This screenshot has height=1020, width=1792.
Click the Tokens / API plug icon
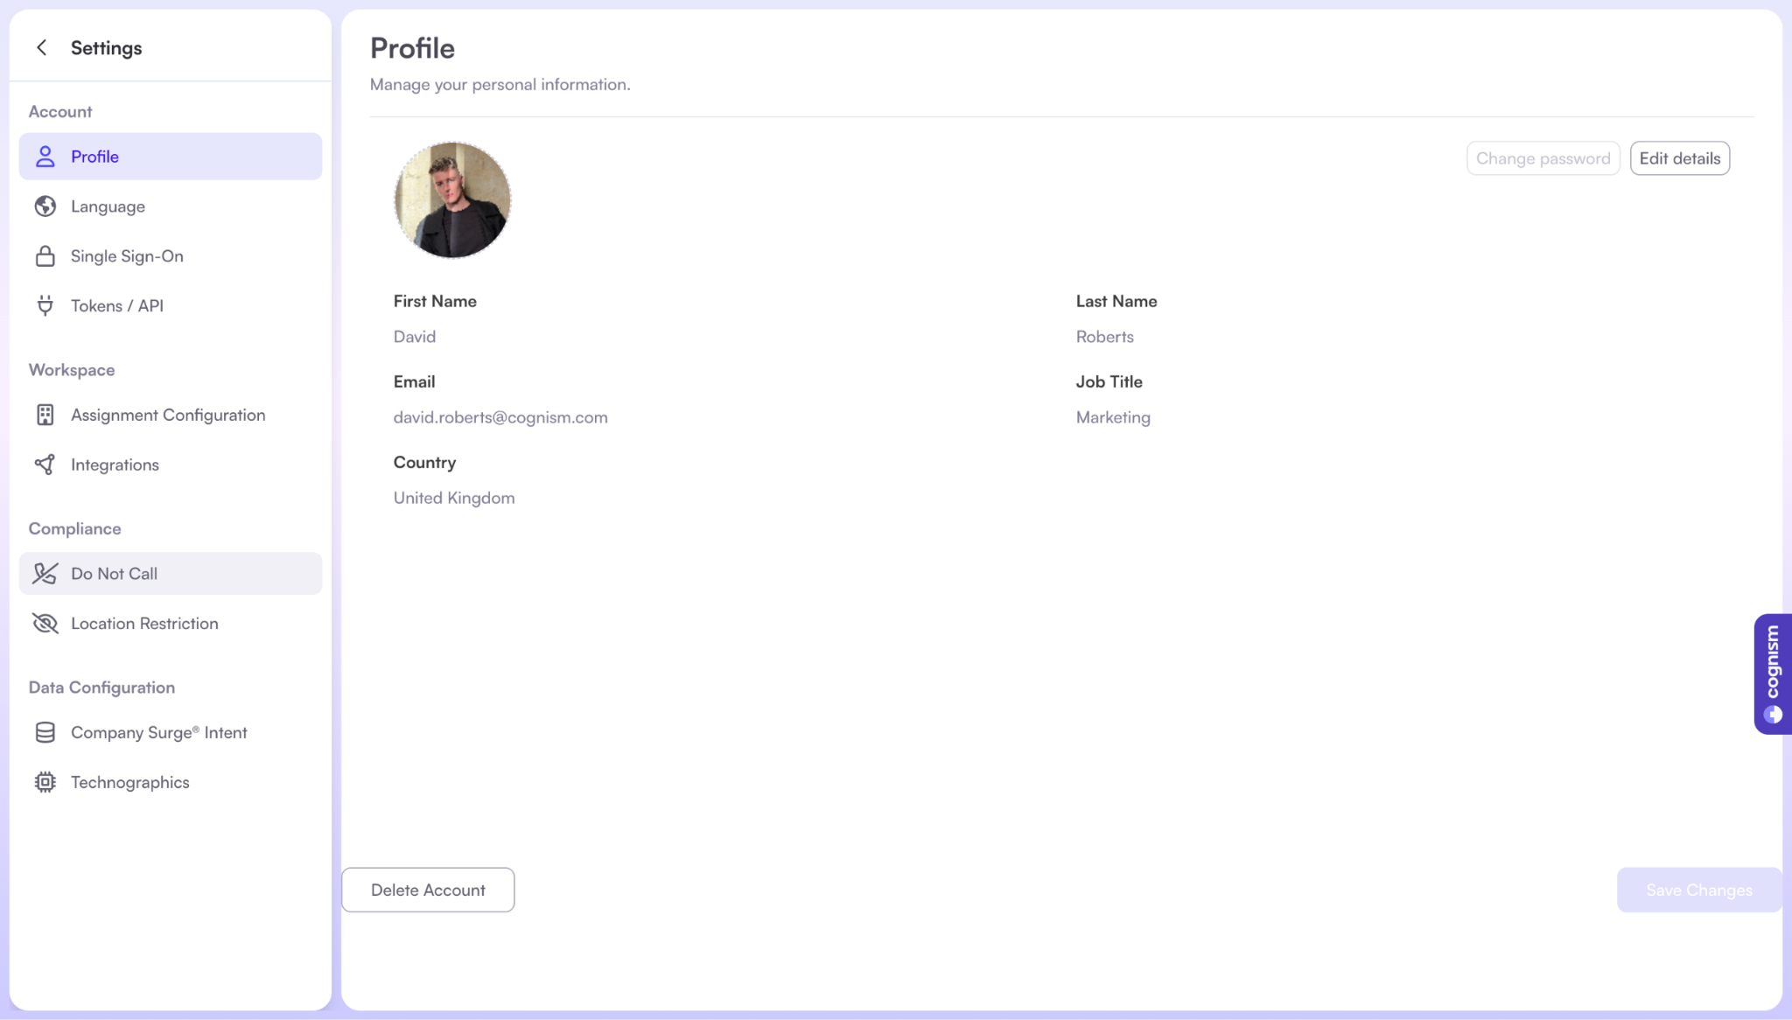click(x=45, y=305)
